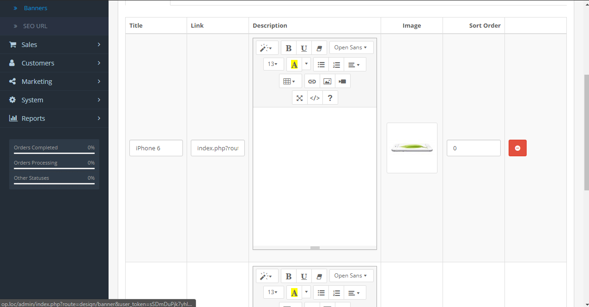Toggle unordered bullet list
This screenshot has height=307, width=589.
pyautogui.click(x=321, y=65)
